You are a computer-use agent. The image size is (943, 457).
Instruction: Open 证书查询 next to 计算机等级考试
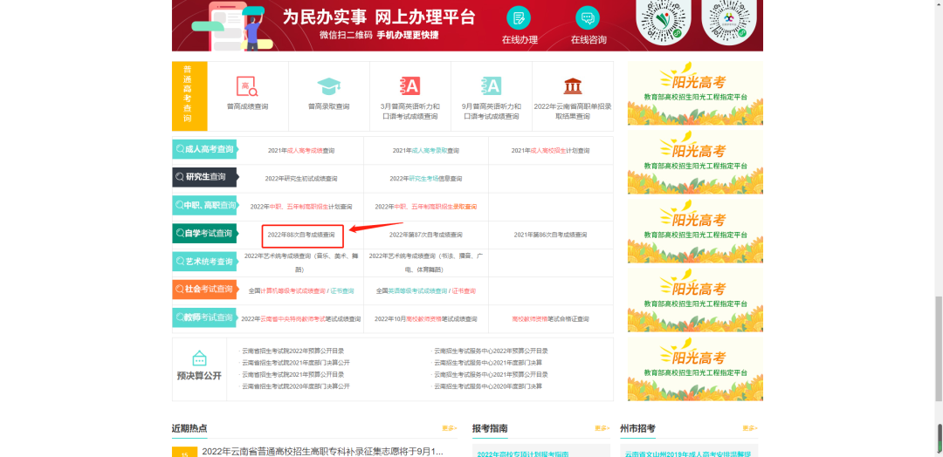[x=342, y=290]
